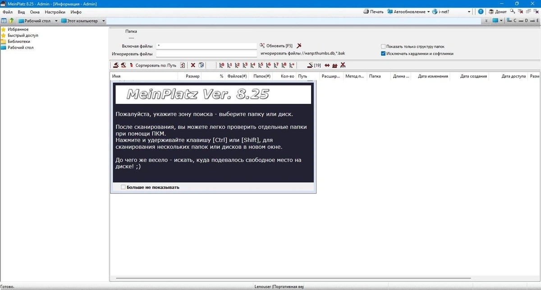Expand tree to level 0 icon

(x=222, y=65)
